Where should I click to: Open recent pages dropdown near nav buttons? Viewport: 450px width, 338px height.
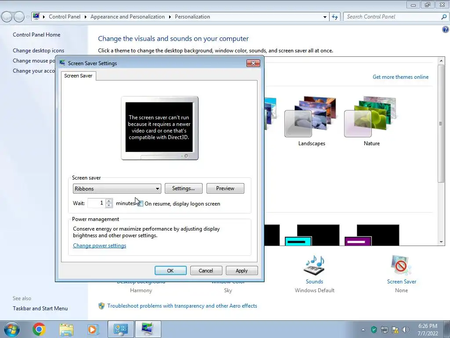pos(28,17)
